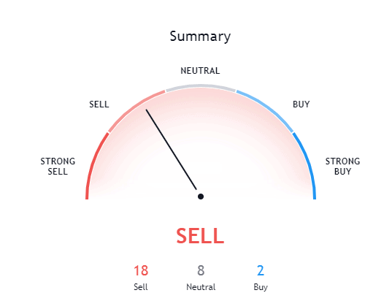The height and width of the screenshot is (301, 384).
Task: Click the Summary title
Action: (200, 37)
